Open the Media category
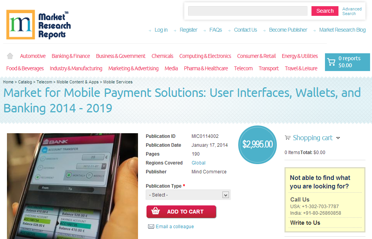Viewport: 372px width, 239px height. click(x=171, y=68)
